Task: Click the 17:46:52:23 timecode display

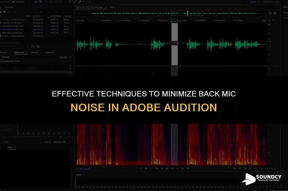Action: pyautogui.click(x=83, y=169)
